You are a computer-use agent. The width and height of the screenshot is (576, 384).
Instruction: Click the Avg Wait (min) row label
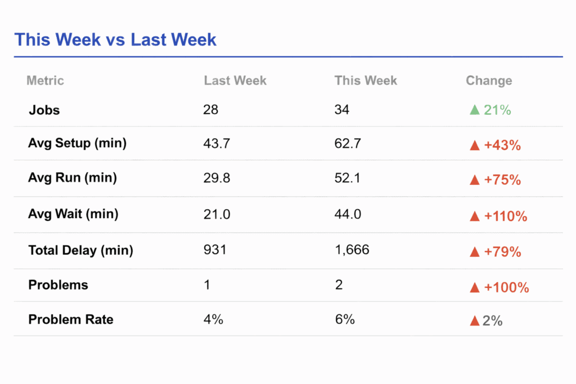pyautogui.click(x=73, y=214)
